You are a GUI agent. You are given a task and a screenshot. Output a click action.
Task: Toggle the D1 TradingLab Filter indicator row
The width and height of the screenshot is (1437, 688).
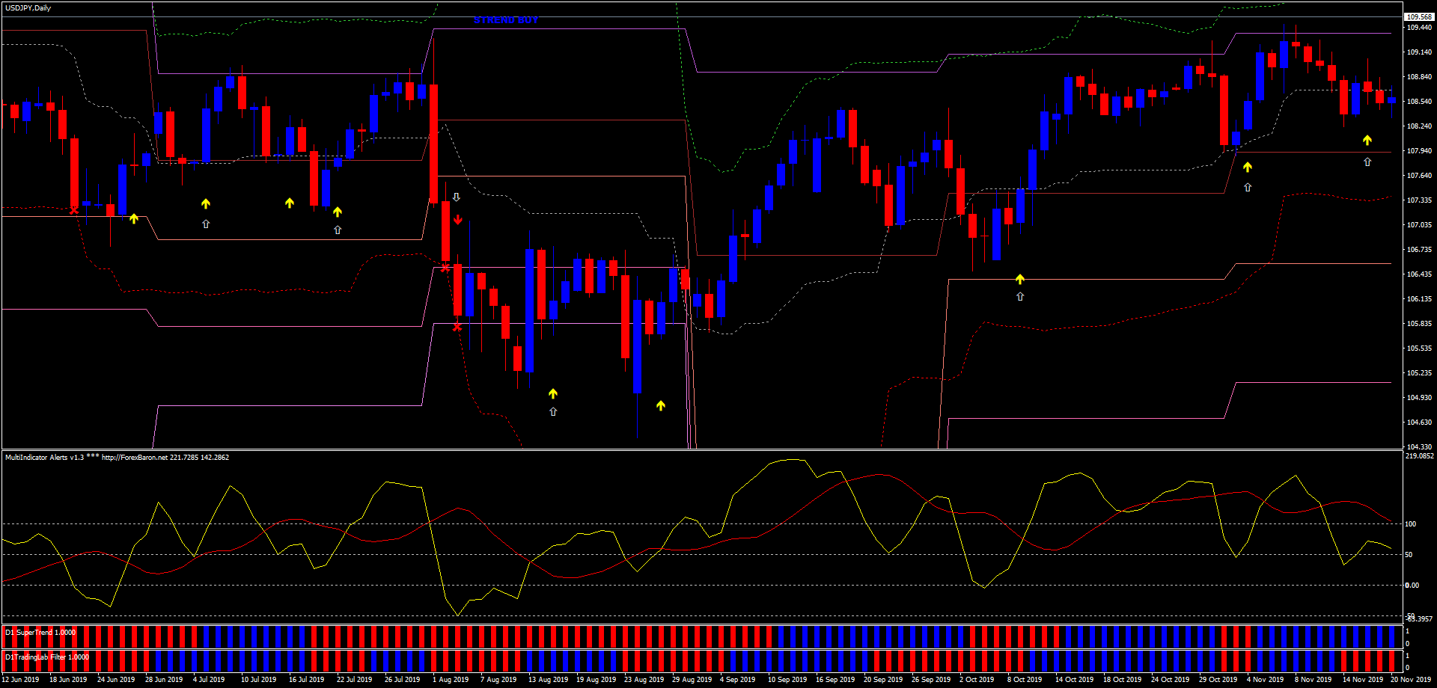(x=45, y=657)
